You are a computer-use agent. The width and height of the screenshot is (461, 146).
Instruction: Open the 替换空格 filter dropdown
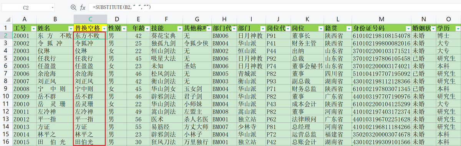(x=104, y=29)
